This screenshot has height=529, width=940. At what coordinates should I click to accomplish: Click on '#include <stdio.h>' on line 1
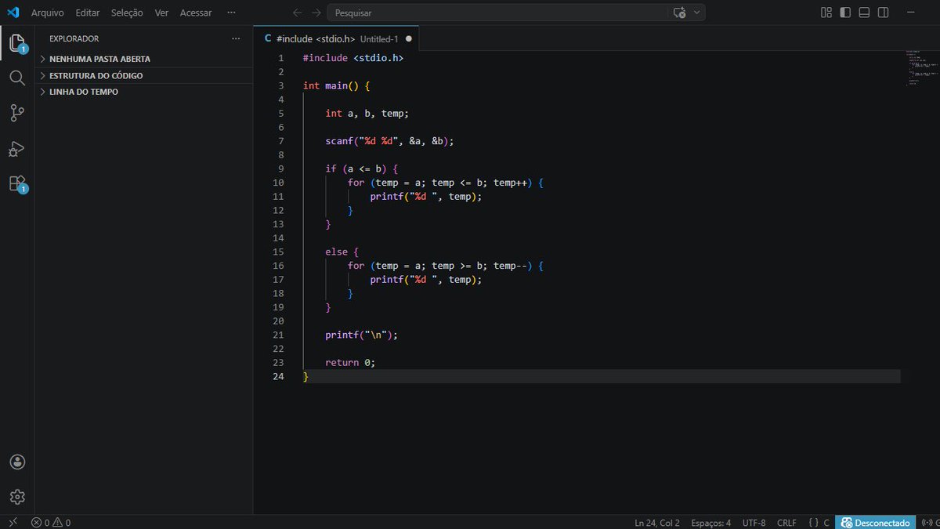coord(352,58)
